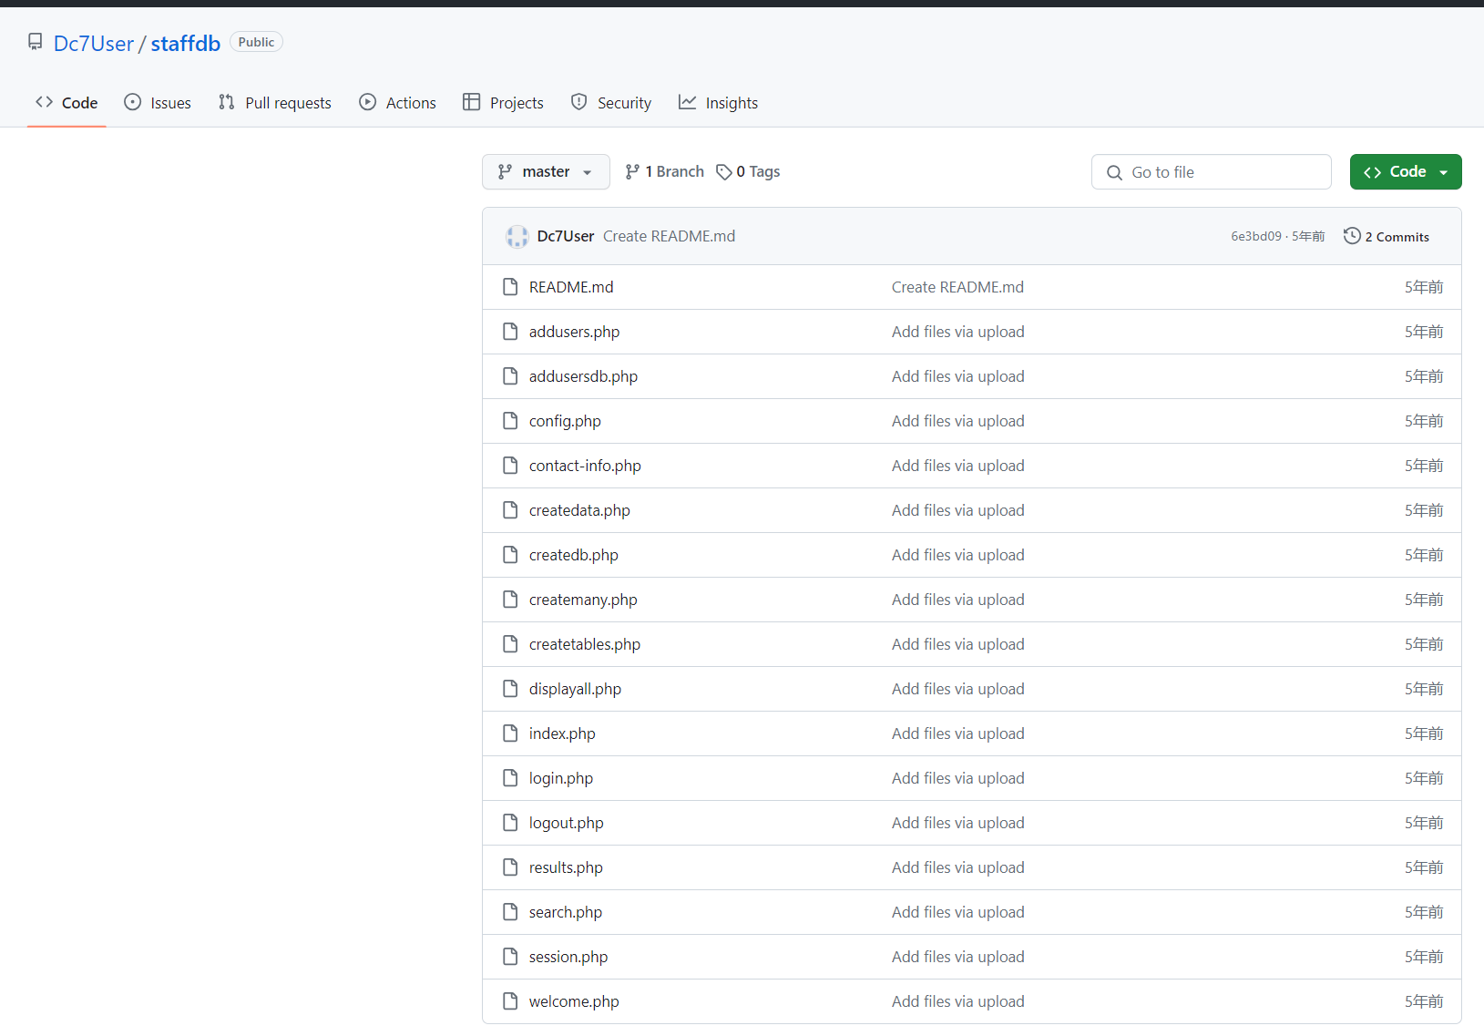Open the Create README.md commit message in header
The width and height of the screenshot is (1484, 1036).
point(669,236)
